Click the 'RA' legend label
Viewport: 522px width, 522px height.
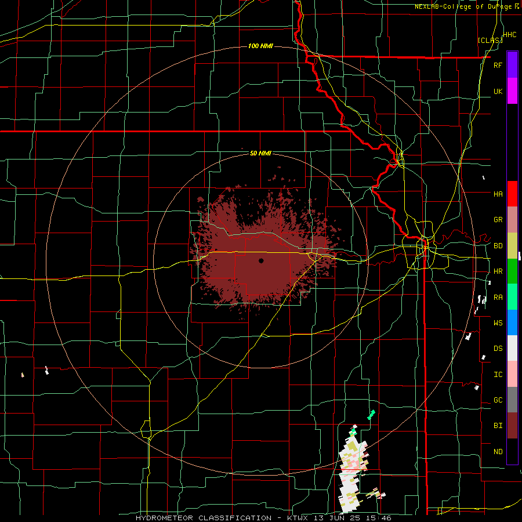(498, 298)
